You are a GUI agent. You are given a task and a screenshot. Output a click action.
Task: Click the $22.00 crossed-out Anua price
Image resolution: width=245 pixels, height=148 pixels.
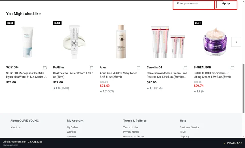point(104,82)
